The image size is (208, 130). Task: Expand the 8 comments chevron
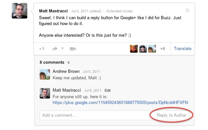tap(69, 62)
